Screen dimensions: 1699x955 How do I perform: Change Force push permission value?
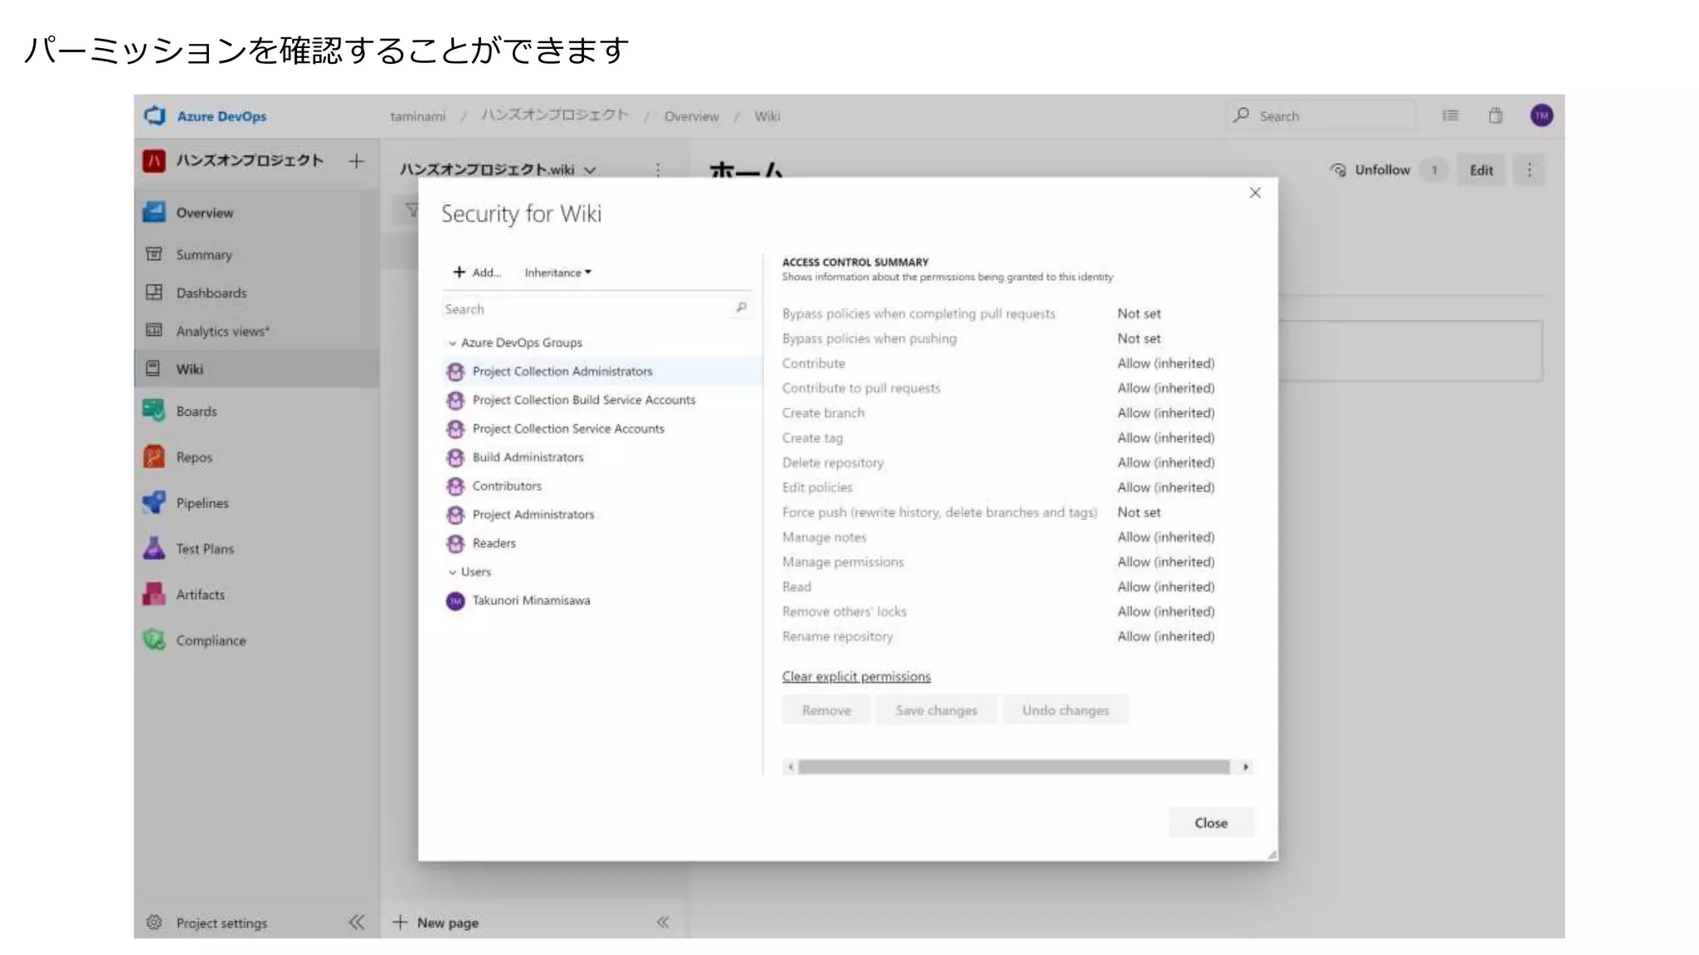point(1139,512)
